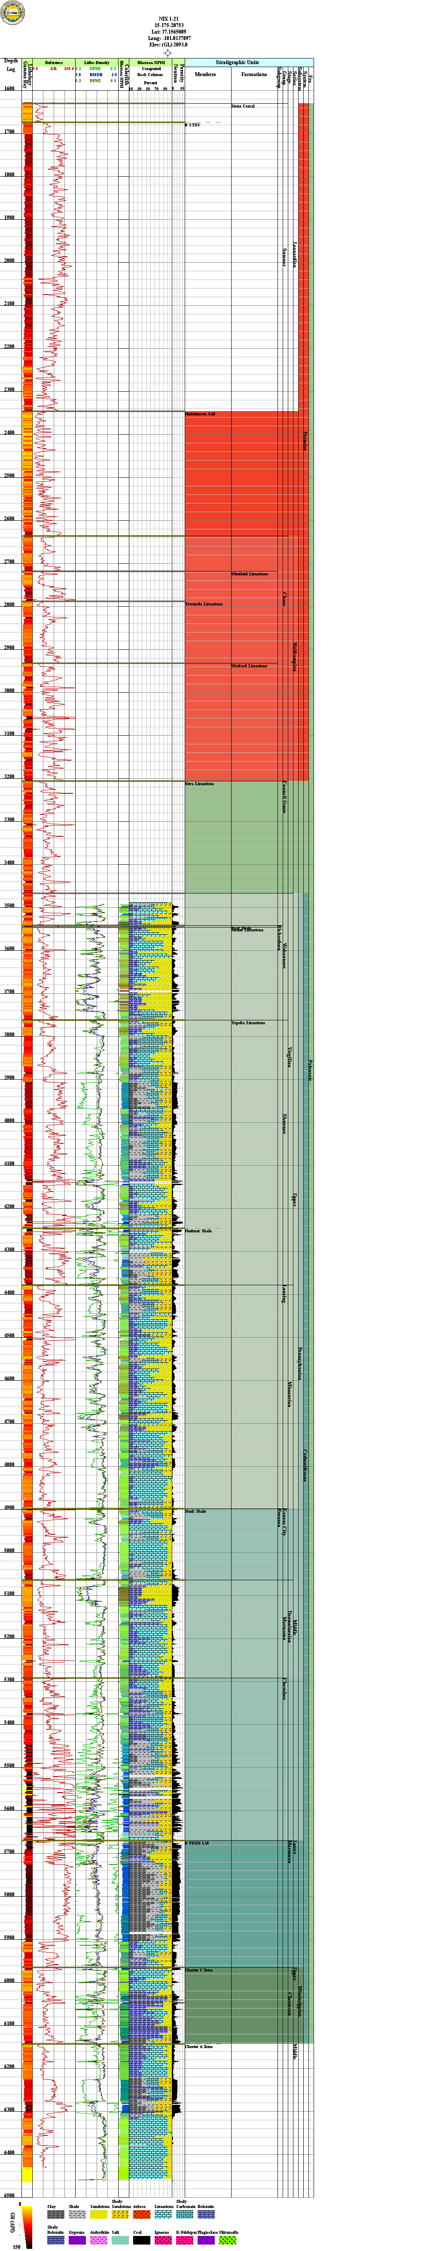Click the 5000 depth label
Screen dimensions: 421x2251
10,1551
